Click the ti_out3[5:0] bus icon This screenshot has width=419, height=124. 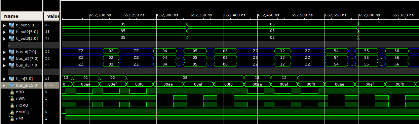[x=11, y=38]
